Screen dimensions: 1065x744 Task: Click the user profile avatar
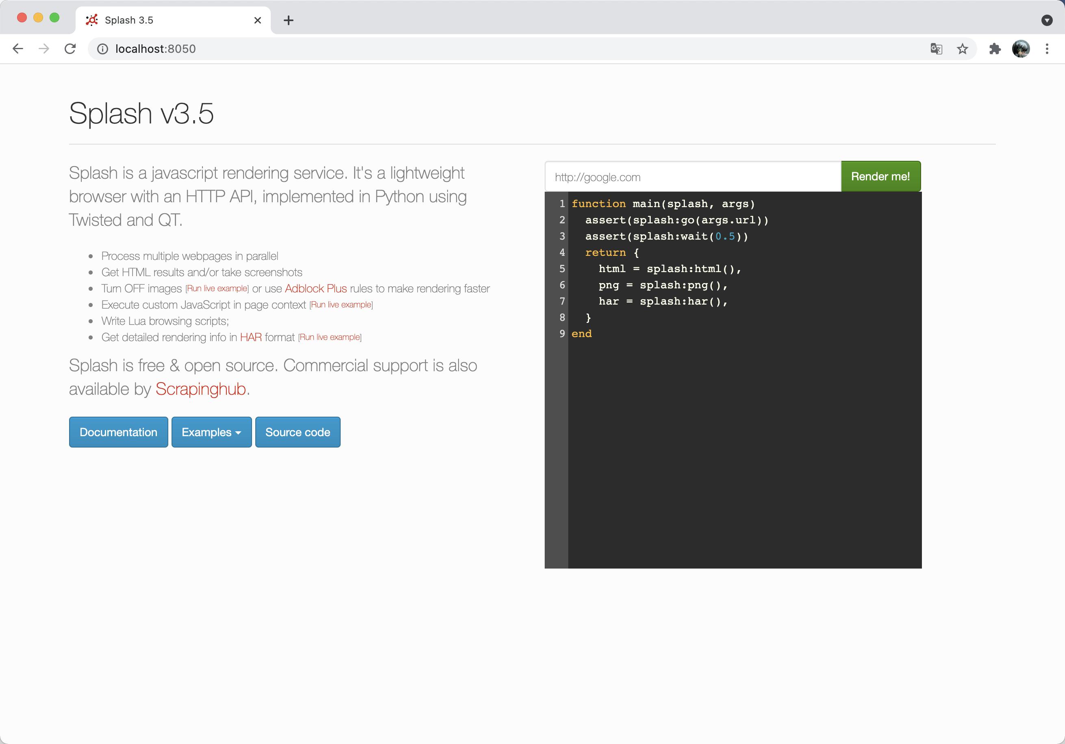1020,49
